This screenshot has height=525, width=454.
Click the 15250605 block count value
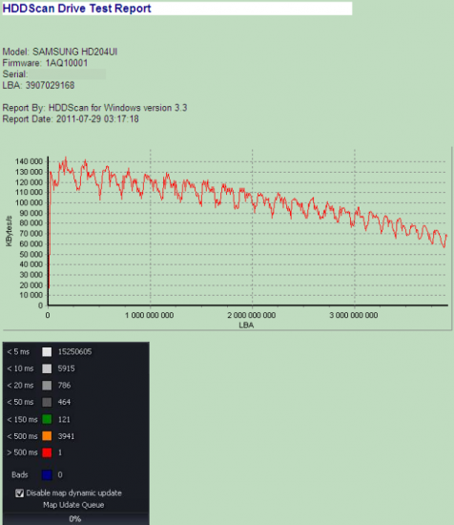tap(75, 352)
